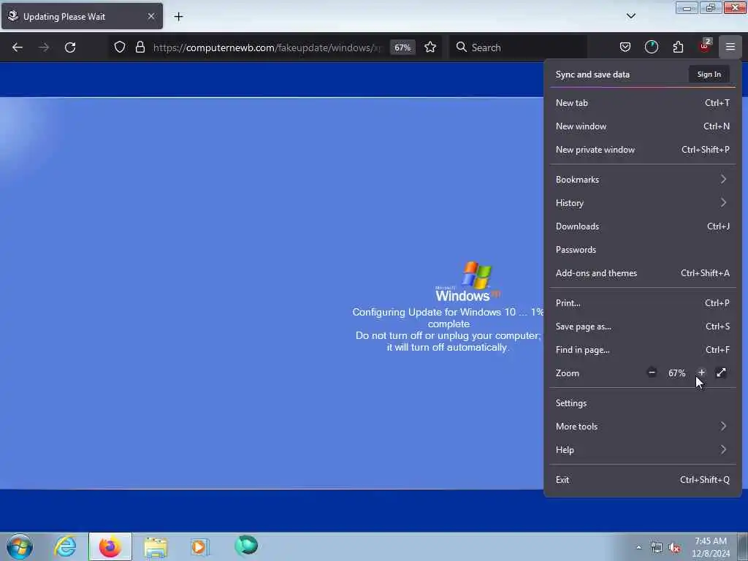Reset zoom via the 67% URL badge
The height and width of the screenshot is (561, 748).
(402, 47)
